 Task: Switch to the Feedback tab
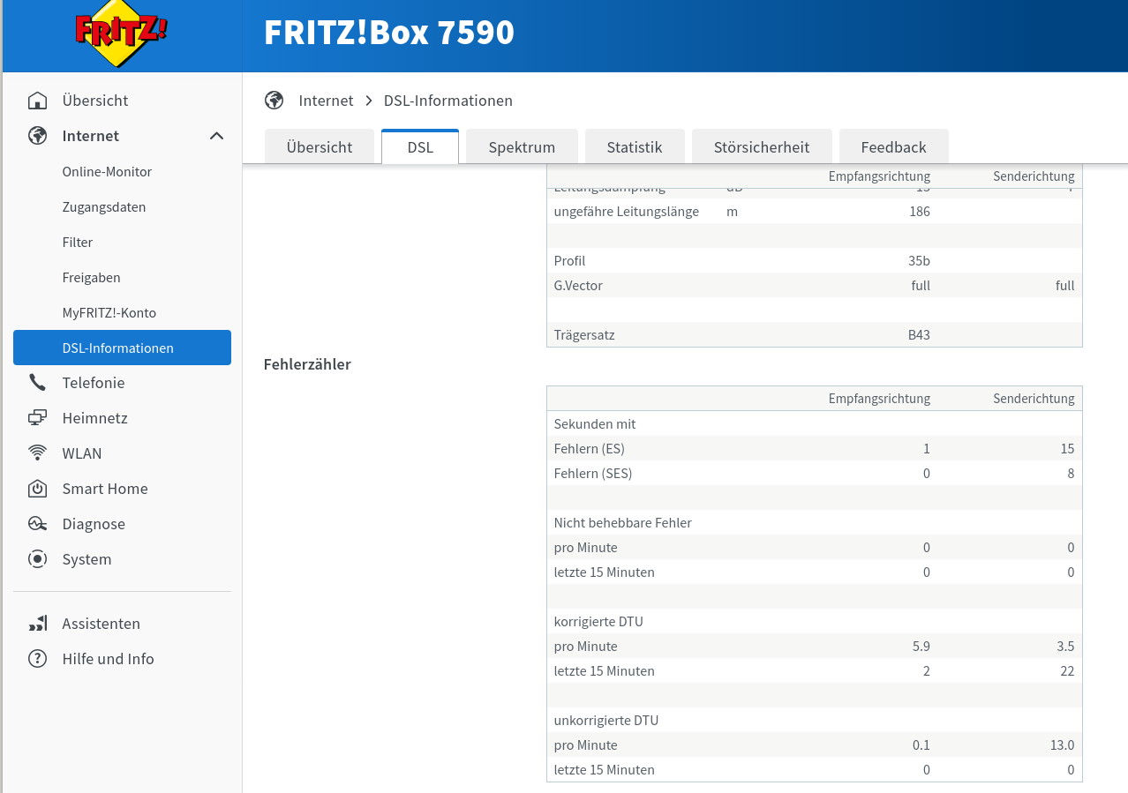coord(893,146)
